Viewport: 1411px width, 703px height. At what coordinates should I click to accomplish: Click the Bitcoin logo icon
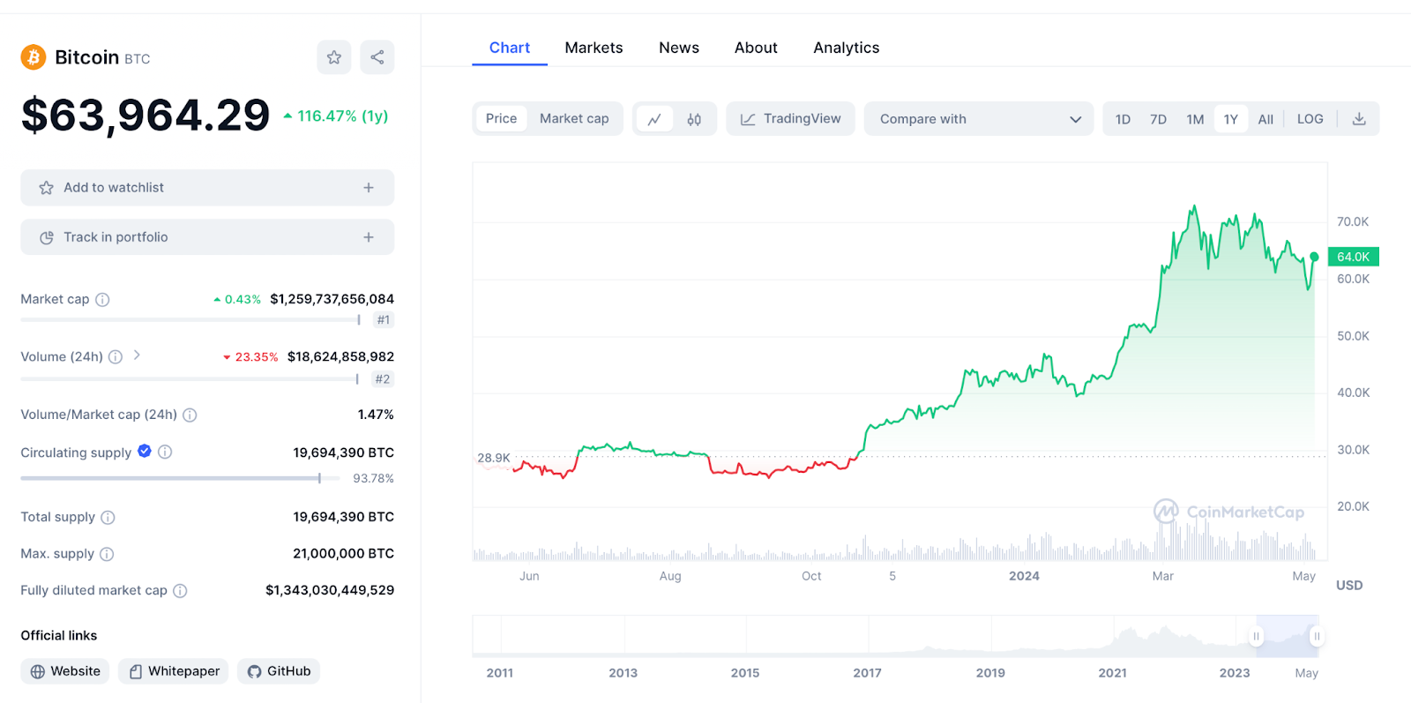tap(34, 57)
